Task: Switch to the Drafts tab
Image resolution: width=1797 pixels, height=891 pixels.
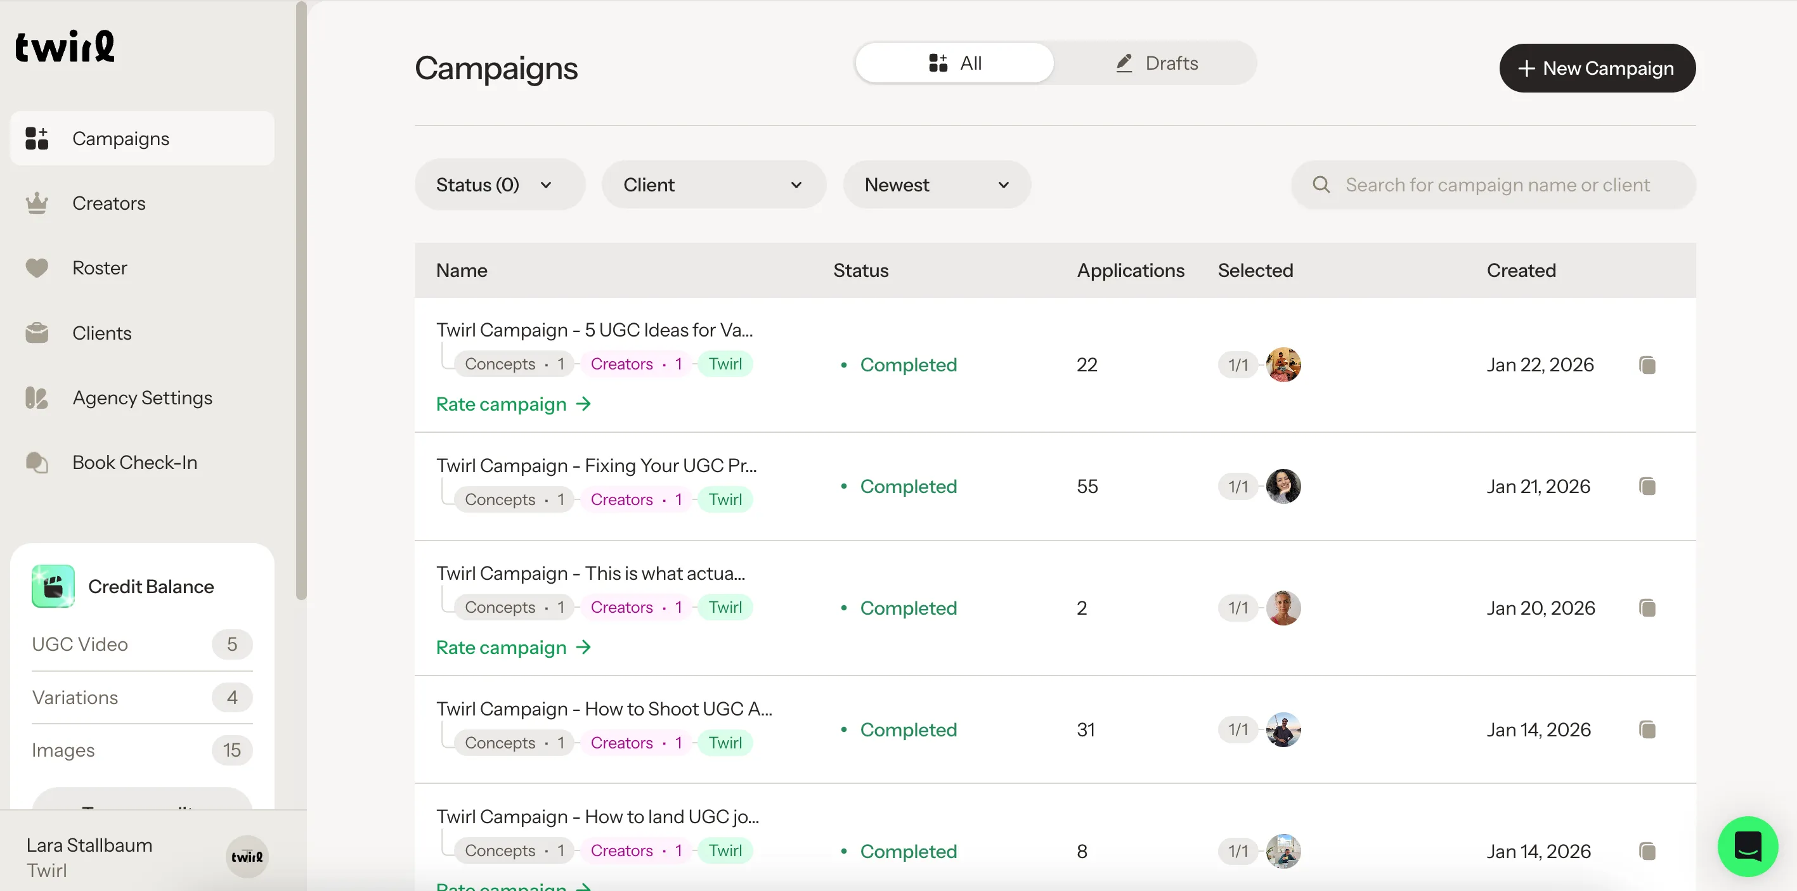Action: (1156, 63)
